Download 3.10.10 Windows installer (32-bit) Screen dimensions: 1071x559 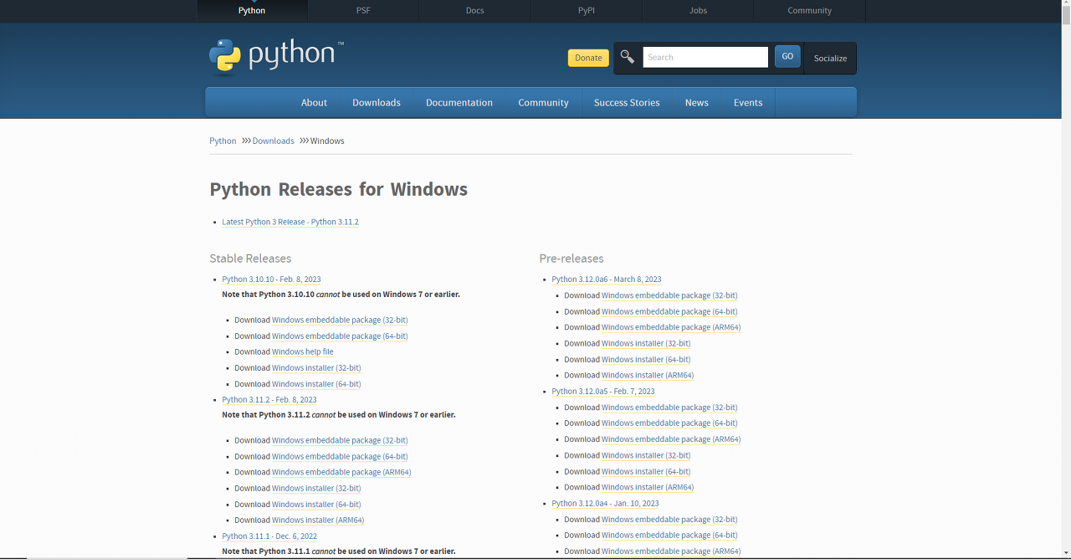click(x=316, y=367)
